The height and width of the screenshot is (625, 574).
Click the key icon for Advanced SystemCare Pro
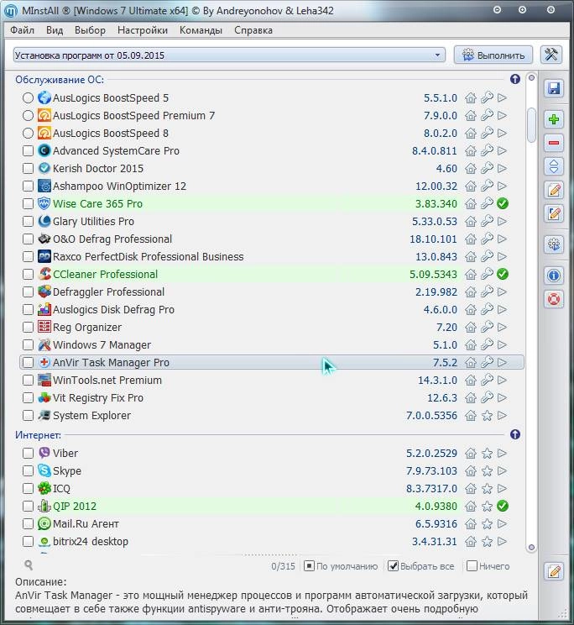487,150
